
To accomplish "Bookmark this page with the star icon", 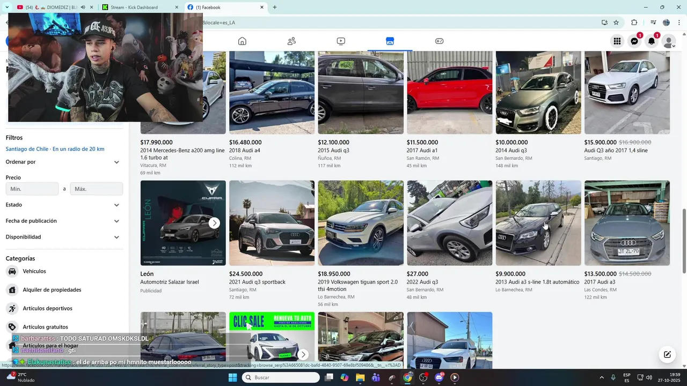I will 616,23.
